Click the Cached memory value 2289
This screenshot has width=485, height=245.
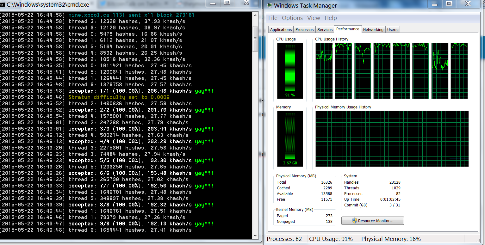click(x=328, y=188)
